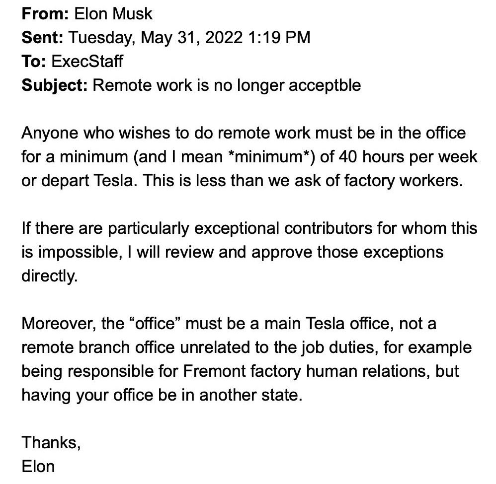The width and height of the screenshot is (496, 484).
Task: Click the Elon signature at the bottom
Action: coord(38,467)
